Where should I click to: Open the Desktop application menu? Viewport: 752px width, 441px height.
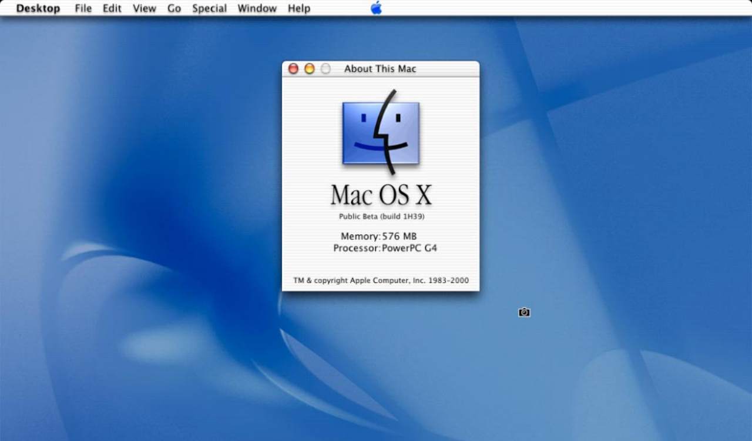click(x=38, y=8)
